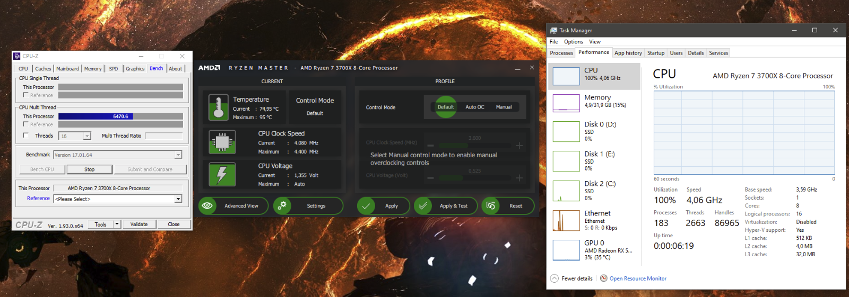Open the Caches tab in CPU-Z
Viewport: 849px width, 297px height.
point(43,69)
